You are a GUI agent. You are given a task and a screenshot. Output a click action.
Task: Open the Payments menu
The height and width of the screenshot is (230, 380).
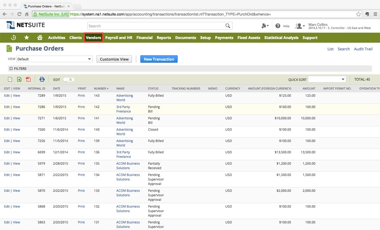pos(224,37)
